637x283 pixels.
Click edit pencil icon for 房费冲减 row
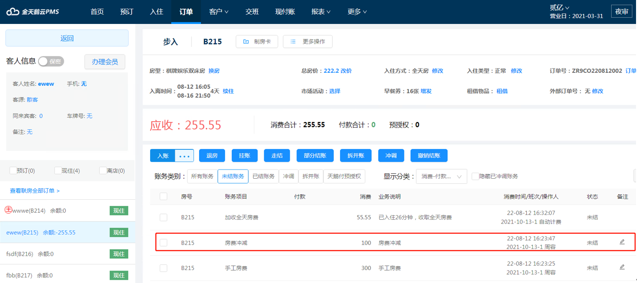click(622, 242)
